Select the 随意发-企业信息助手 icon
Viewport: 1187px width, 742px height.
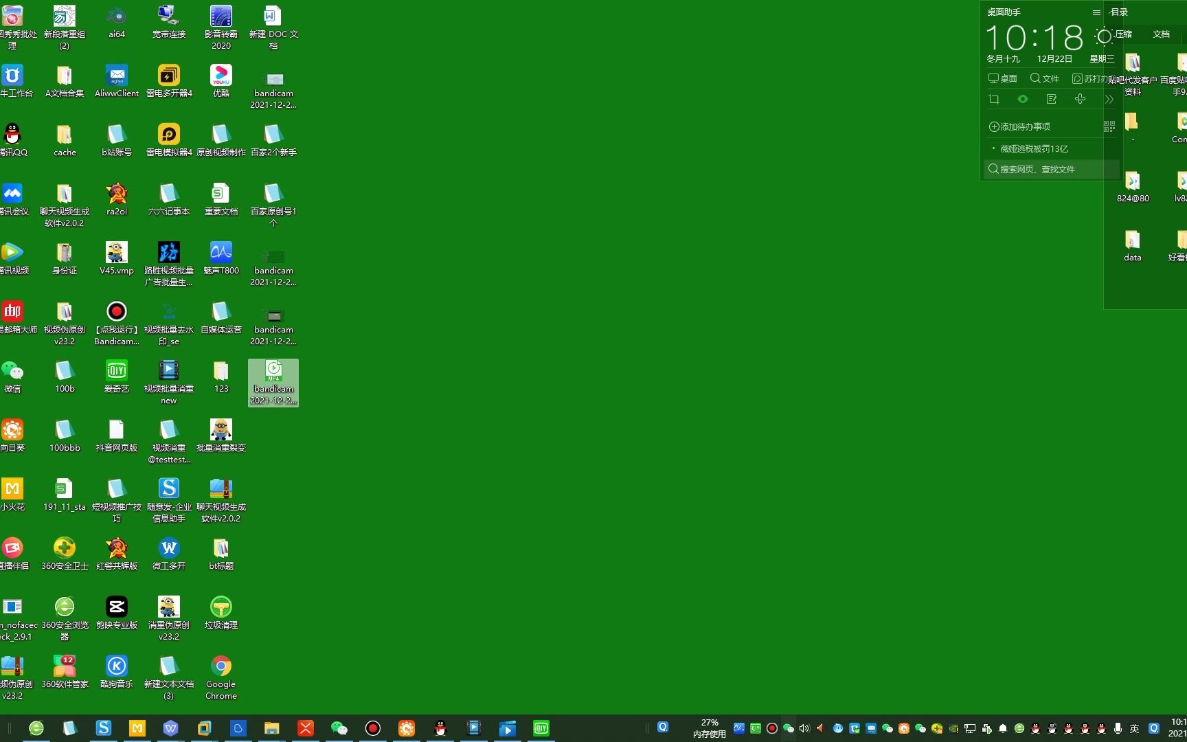(169, 500)
